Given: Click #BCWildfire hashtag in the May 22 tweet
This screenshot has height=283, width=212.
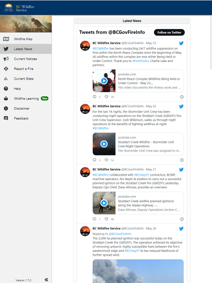Looking at the screenshot, I should tap(101, 128).
